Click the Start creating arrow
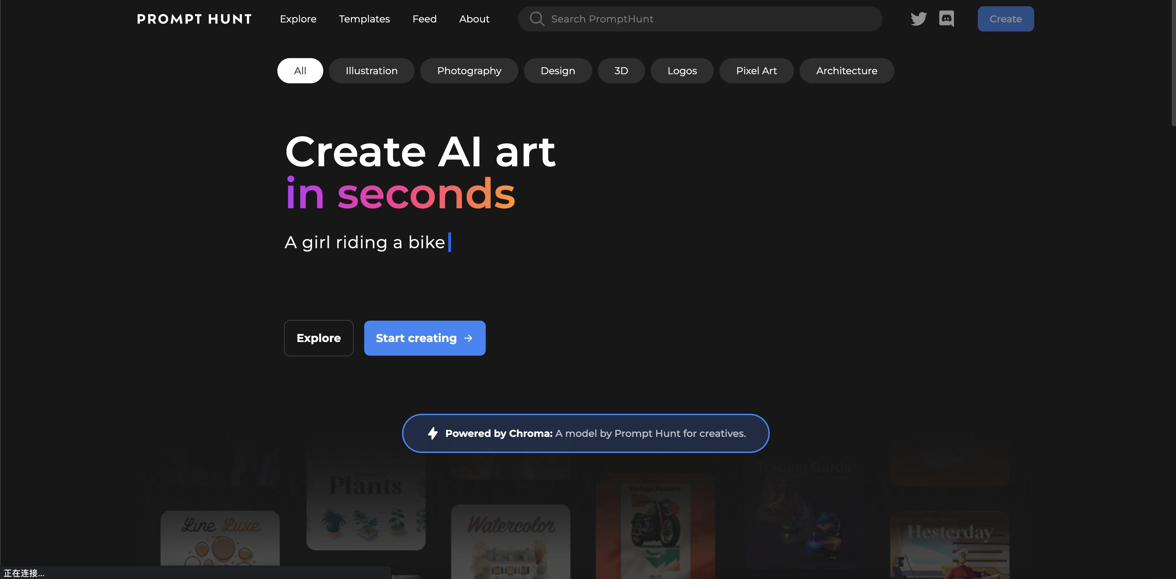 (x=468, y=338)
